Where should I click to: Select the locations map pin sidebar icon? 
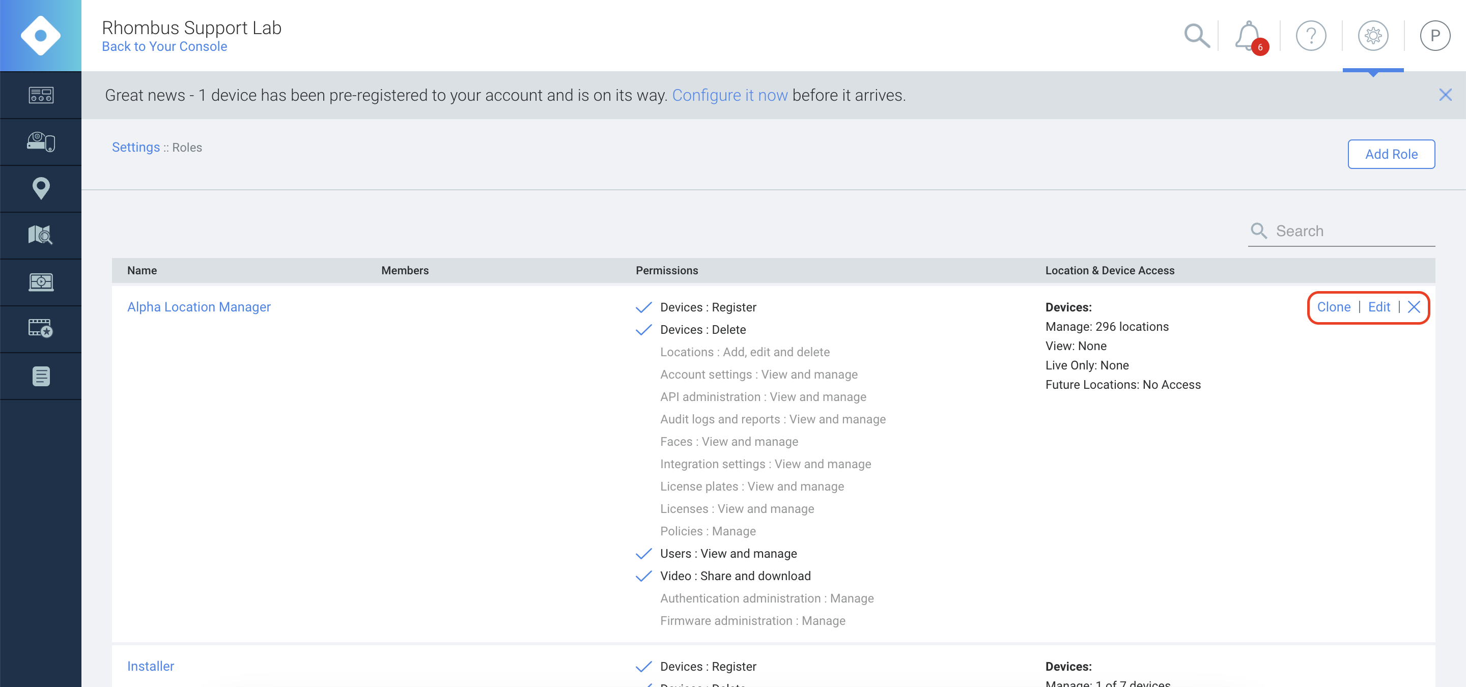tap(40, 188)
